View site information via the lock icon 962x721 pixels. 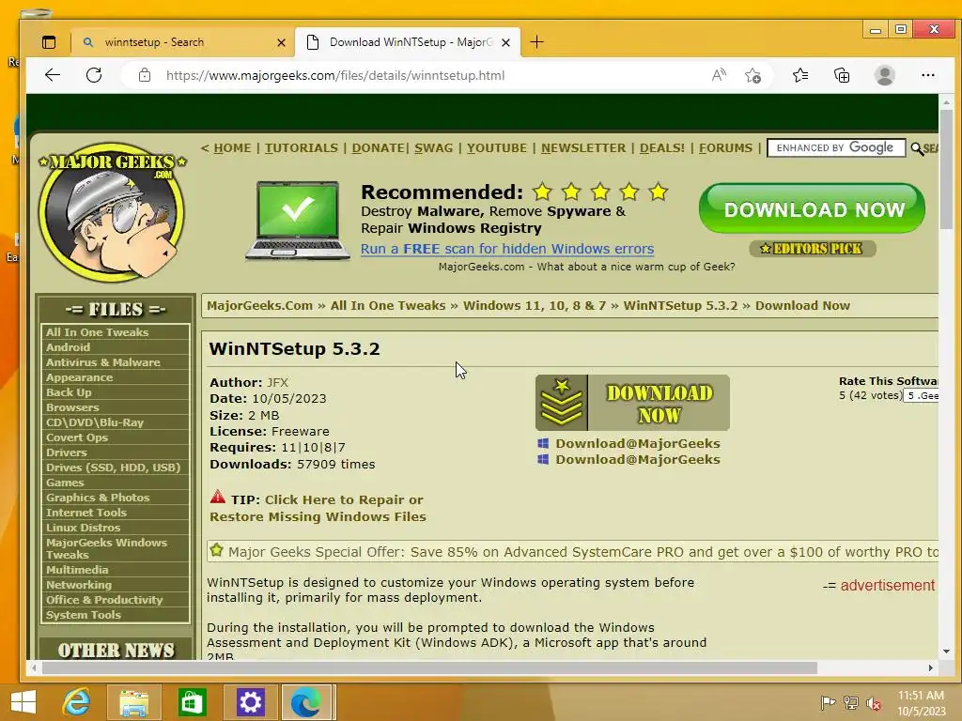tap(144, 75)
